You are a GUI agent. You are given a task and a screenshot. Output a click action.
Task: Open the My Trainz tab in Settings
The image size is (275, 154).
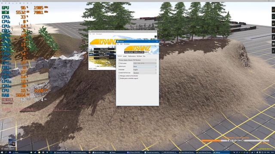[x=139, y=56]
